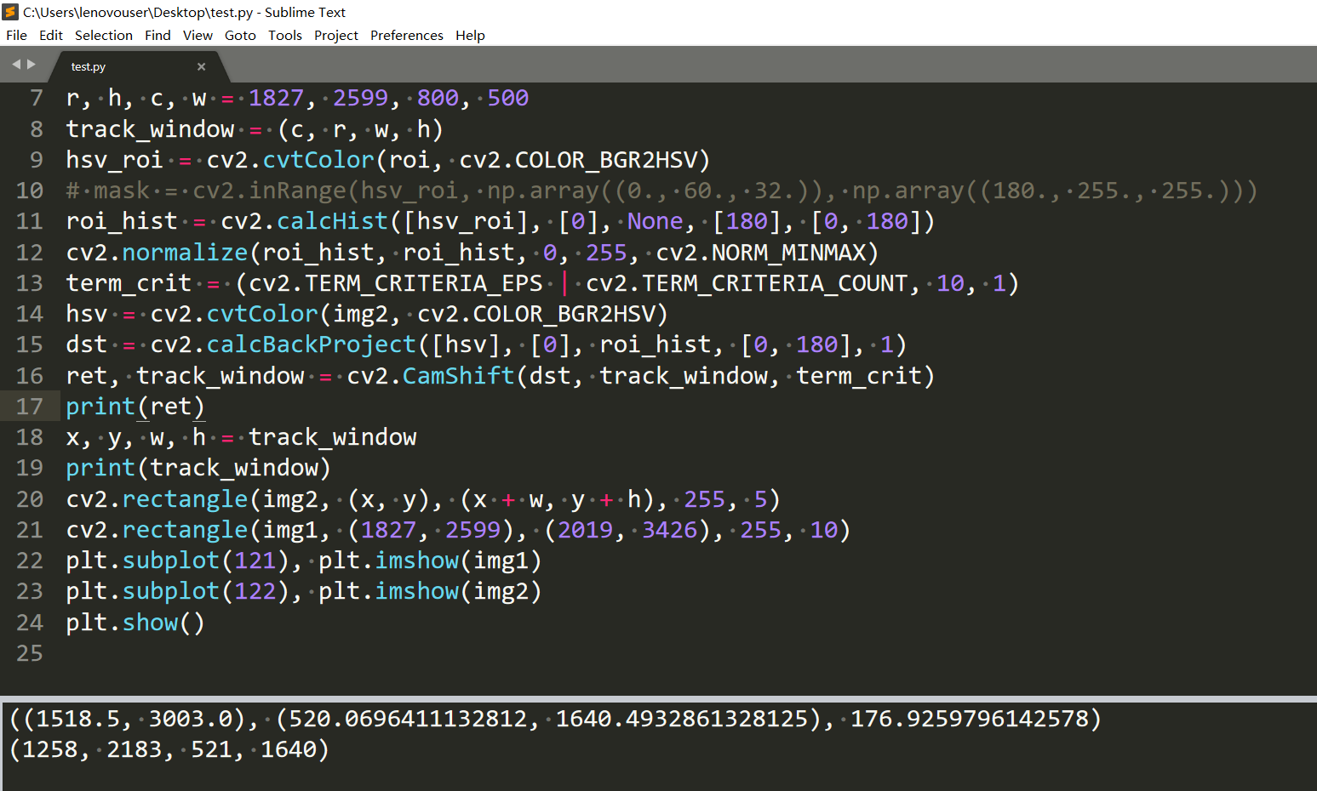This screenshot has height=791, width=1317.
Task: Open the File menu
Action: tap(16, 35)
